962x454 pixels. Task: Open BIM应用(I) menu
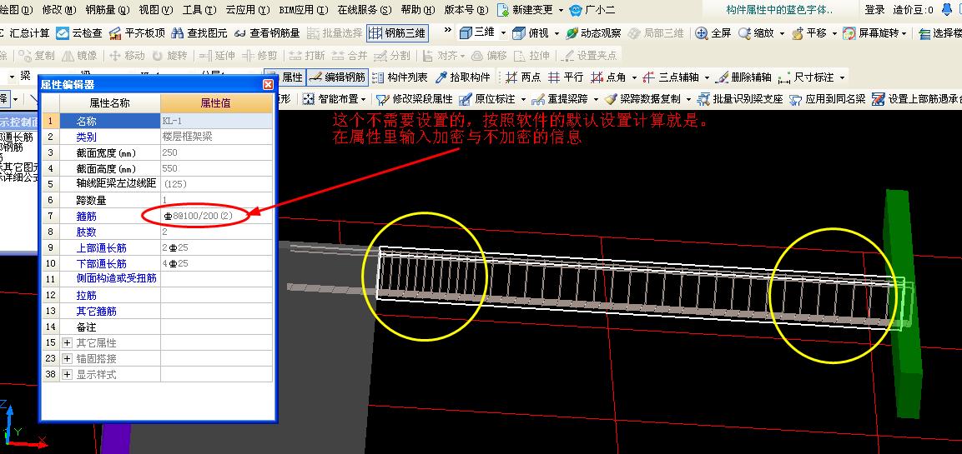tap(305, 10)
